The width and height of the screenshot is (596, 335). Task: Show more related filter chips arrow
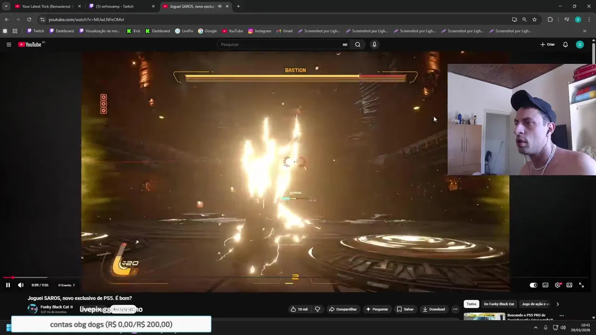557,304
